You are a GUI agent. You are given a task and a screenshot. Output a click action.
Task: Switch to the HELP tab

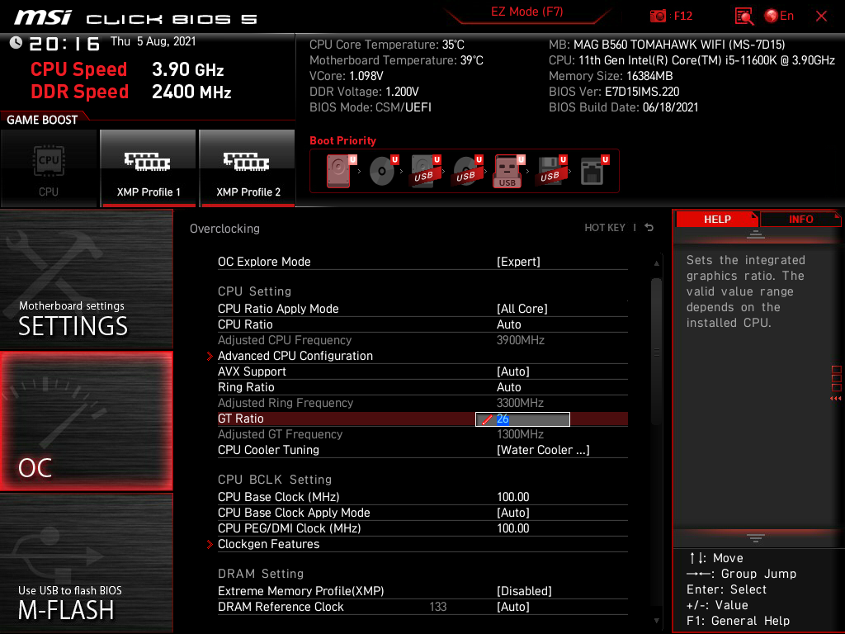click(x=717, y=219)
